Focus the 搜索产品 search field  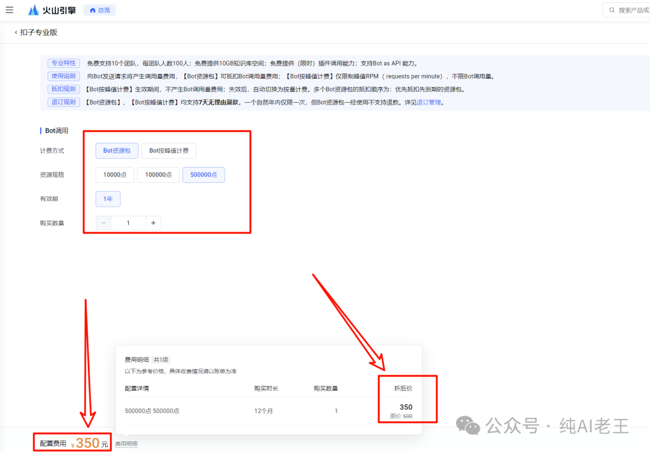627,10
